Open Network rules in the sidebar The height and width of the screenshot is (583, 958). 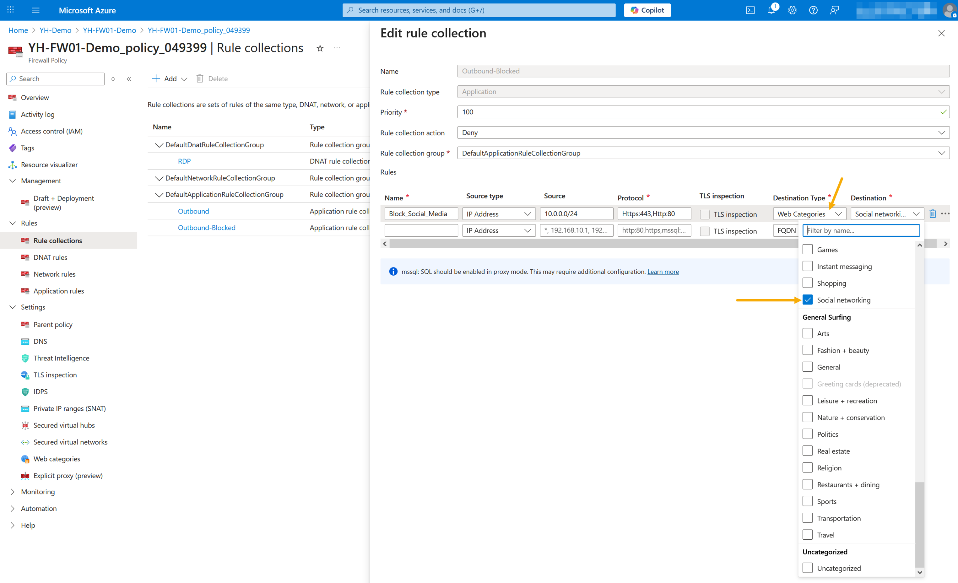click(54, 274)
